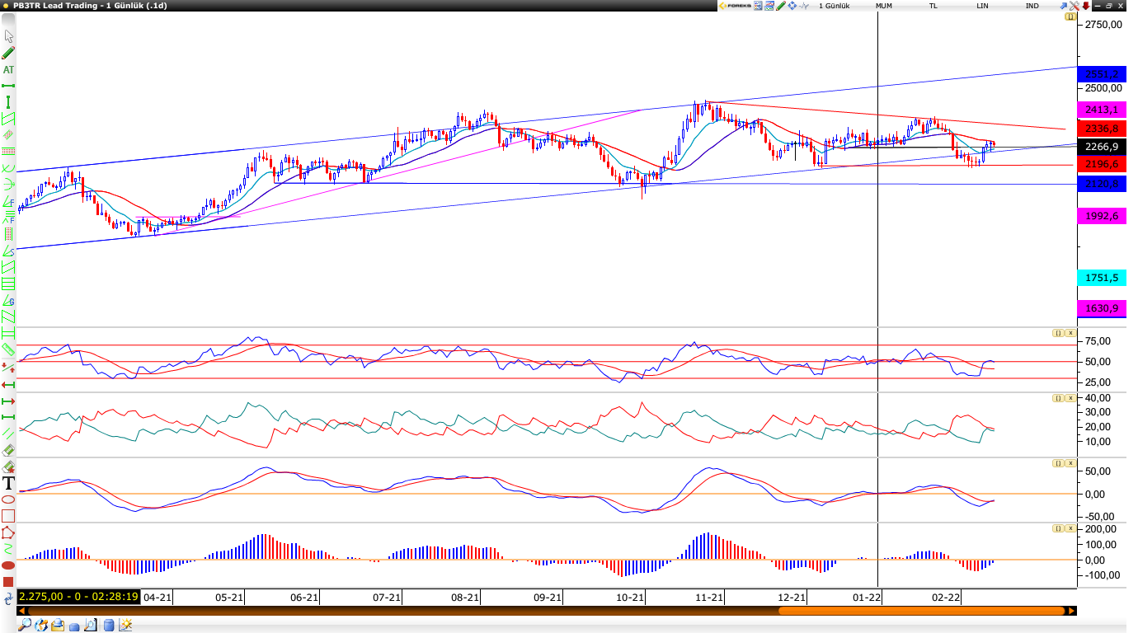Image resolution: width=1138 pixels, height=633 pixels.
Task: Click the orange horizontal time scrollbar thumb
Action: (x=921, y=611)
